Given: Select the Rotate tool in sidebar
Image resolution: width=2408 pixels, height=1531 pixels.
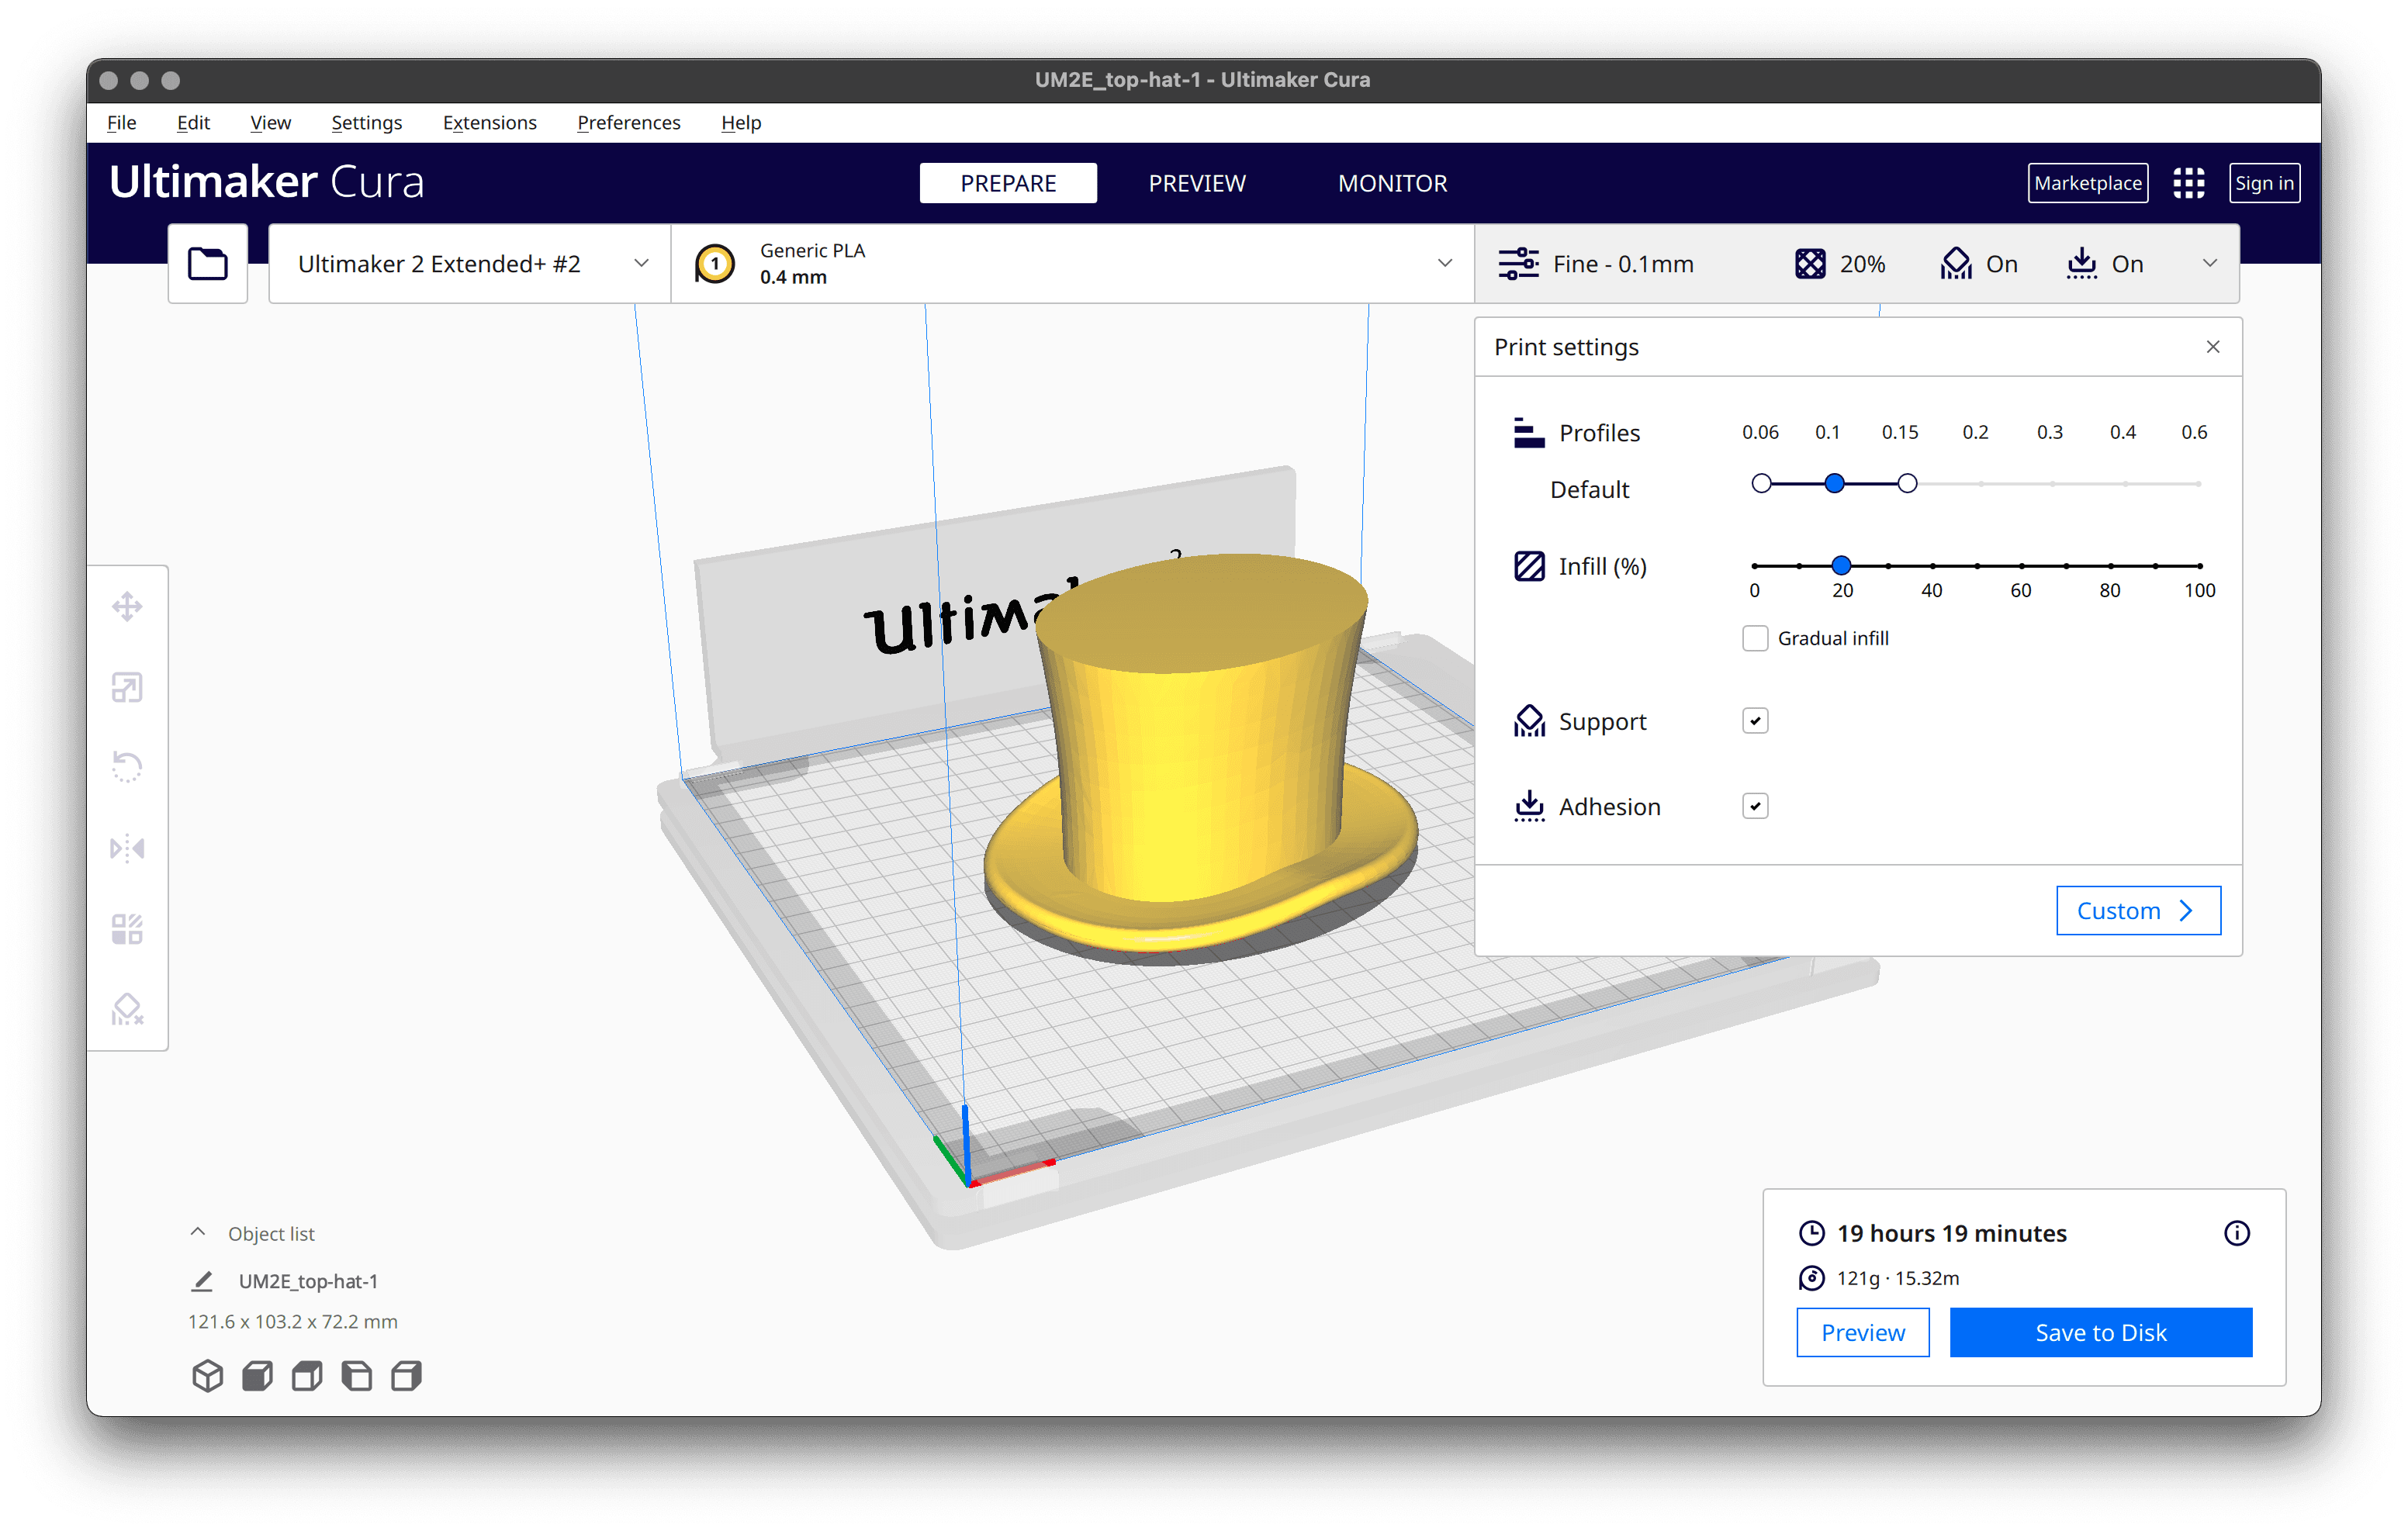Looking at the screenshot, I should click(127, 768).
